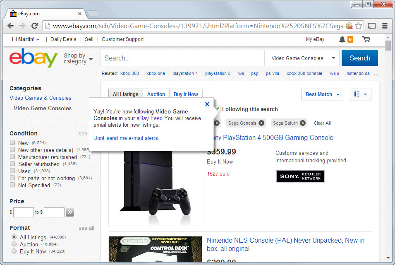Open the Best Match sort dropdown
The height and width of the screenshot is (265, 395).
pos(323,94)
